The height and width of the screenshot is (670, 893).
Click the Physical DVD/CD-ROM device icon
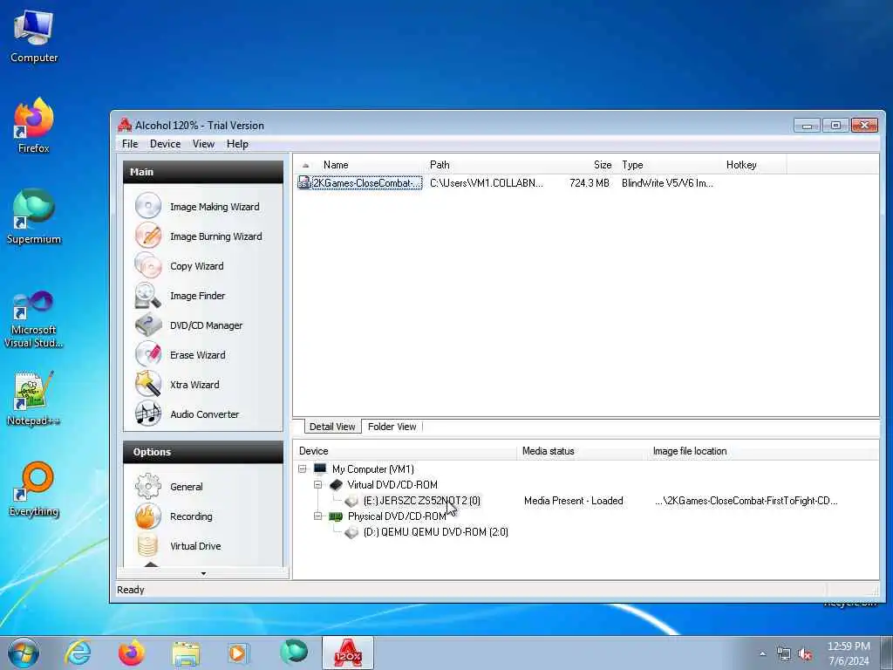point(336,516)
